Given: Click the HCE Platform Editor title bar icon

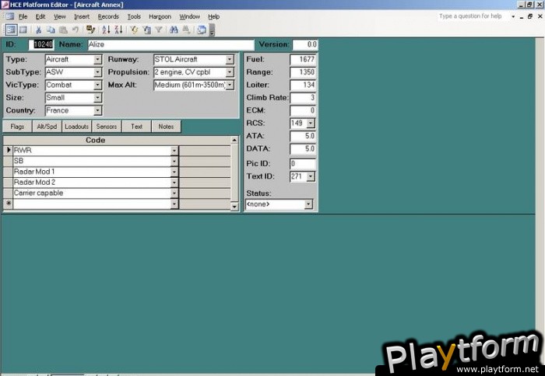Looking at the screenshot, I should (x=5, y=5).
